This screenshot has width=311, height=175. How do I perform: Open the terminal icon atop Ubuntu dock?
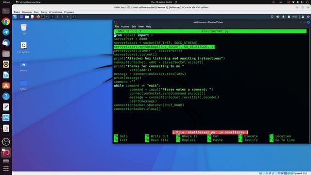pos(6,11)
